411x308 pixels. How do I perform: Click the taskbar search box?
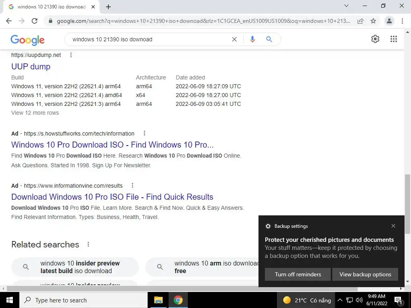pos(83,300)
